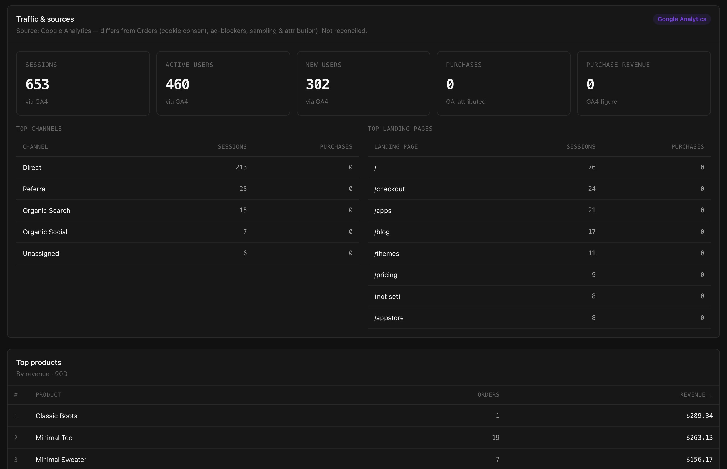
Task: Click the Sessions header in Top Channels
Action: point(232,146)
